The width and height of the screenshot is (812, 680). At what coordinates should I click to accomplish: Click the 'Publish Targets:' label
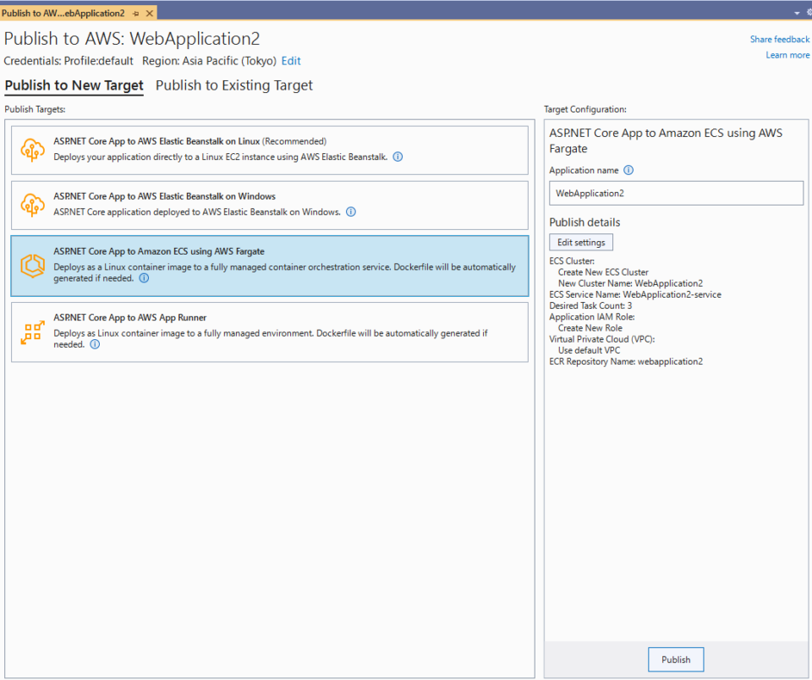36,109
